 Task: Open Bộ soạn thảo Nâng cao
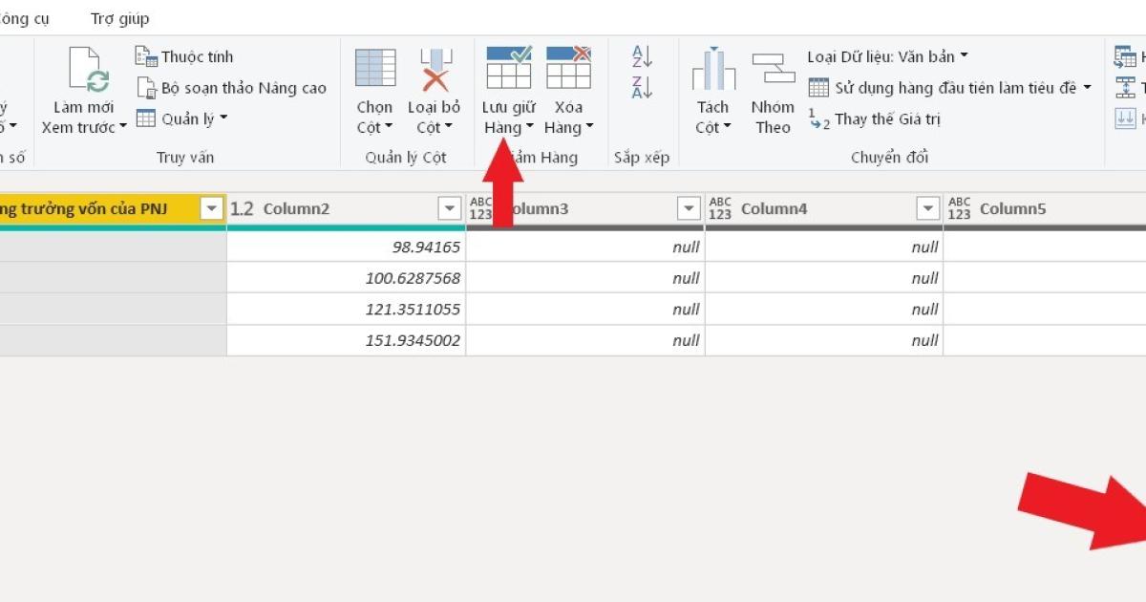click(231, 88)
